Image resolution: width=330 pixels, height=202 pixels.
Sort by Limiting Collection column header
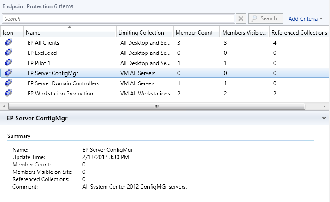point(144,33)
